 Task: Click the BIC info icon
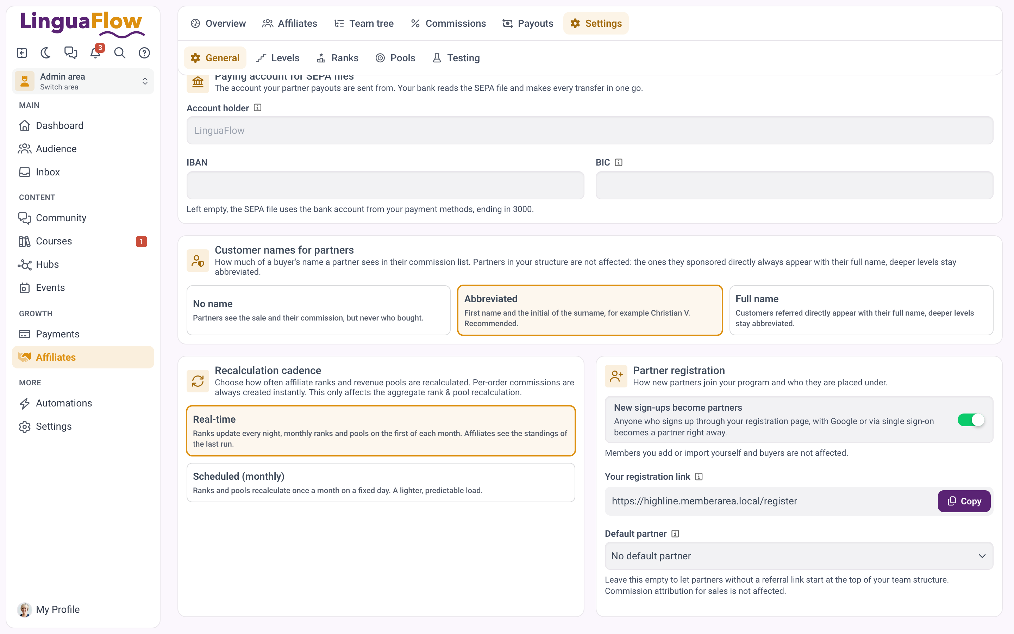619,162
